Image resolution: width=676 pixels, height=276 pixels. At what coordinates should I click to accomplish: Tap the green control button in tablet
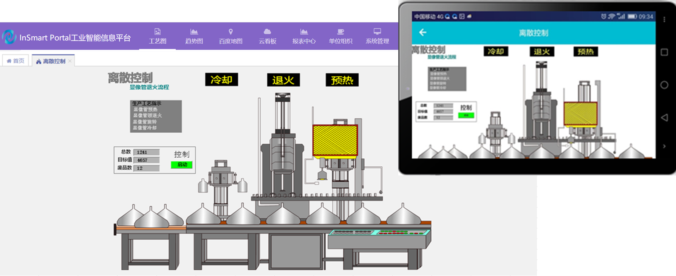(466, 115)
